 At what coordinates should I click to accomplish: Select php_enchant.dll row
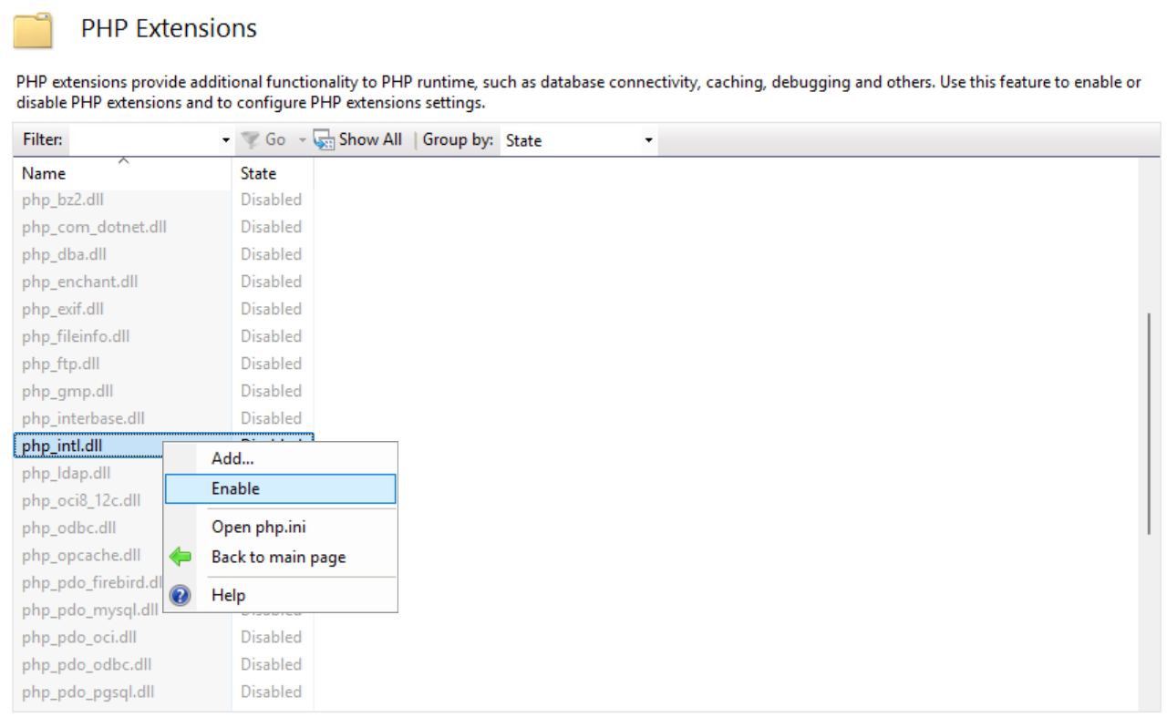163,282
